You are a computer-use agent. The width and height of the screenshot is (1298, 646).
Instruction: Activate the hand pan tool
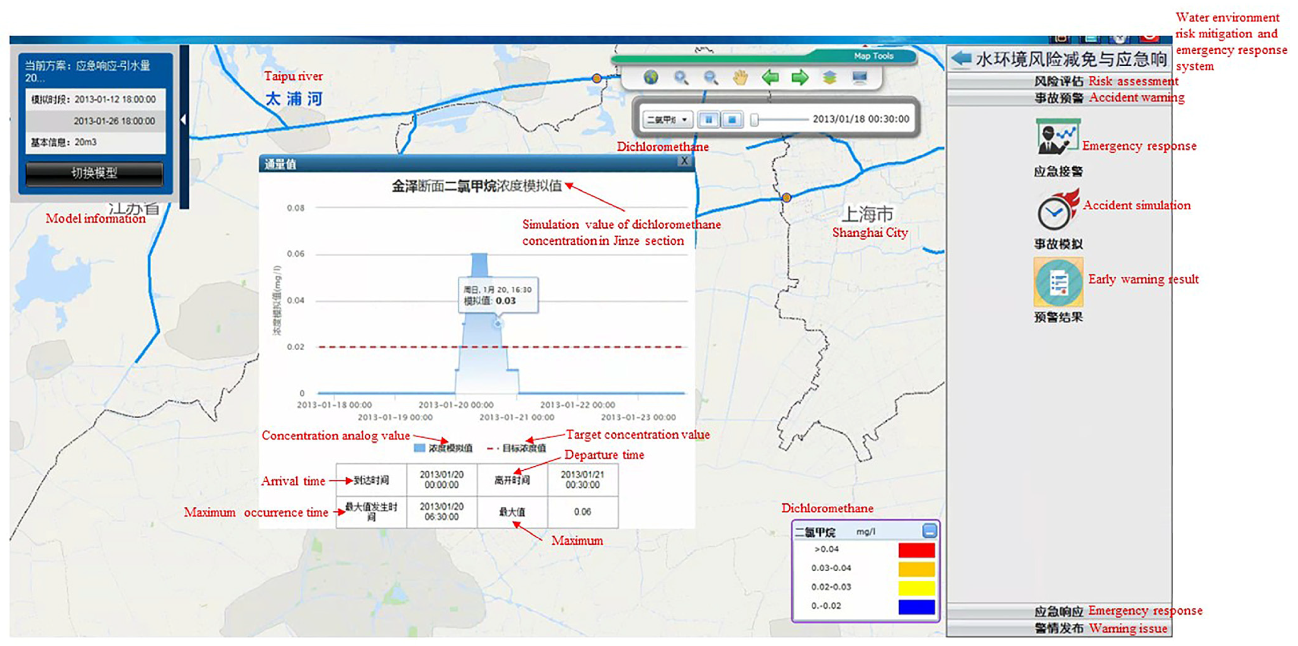740,78
